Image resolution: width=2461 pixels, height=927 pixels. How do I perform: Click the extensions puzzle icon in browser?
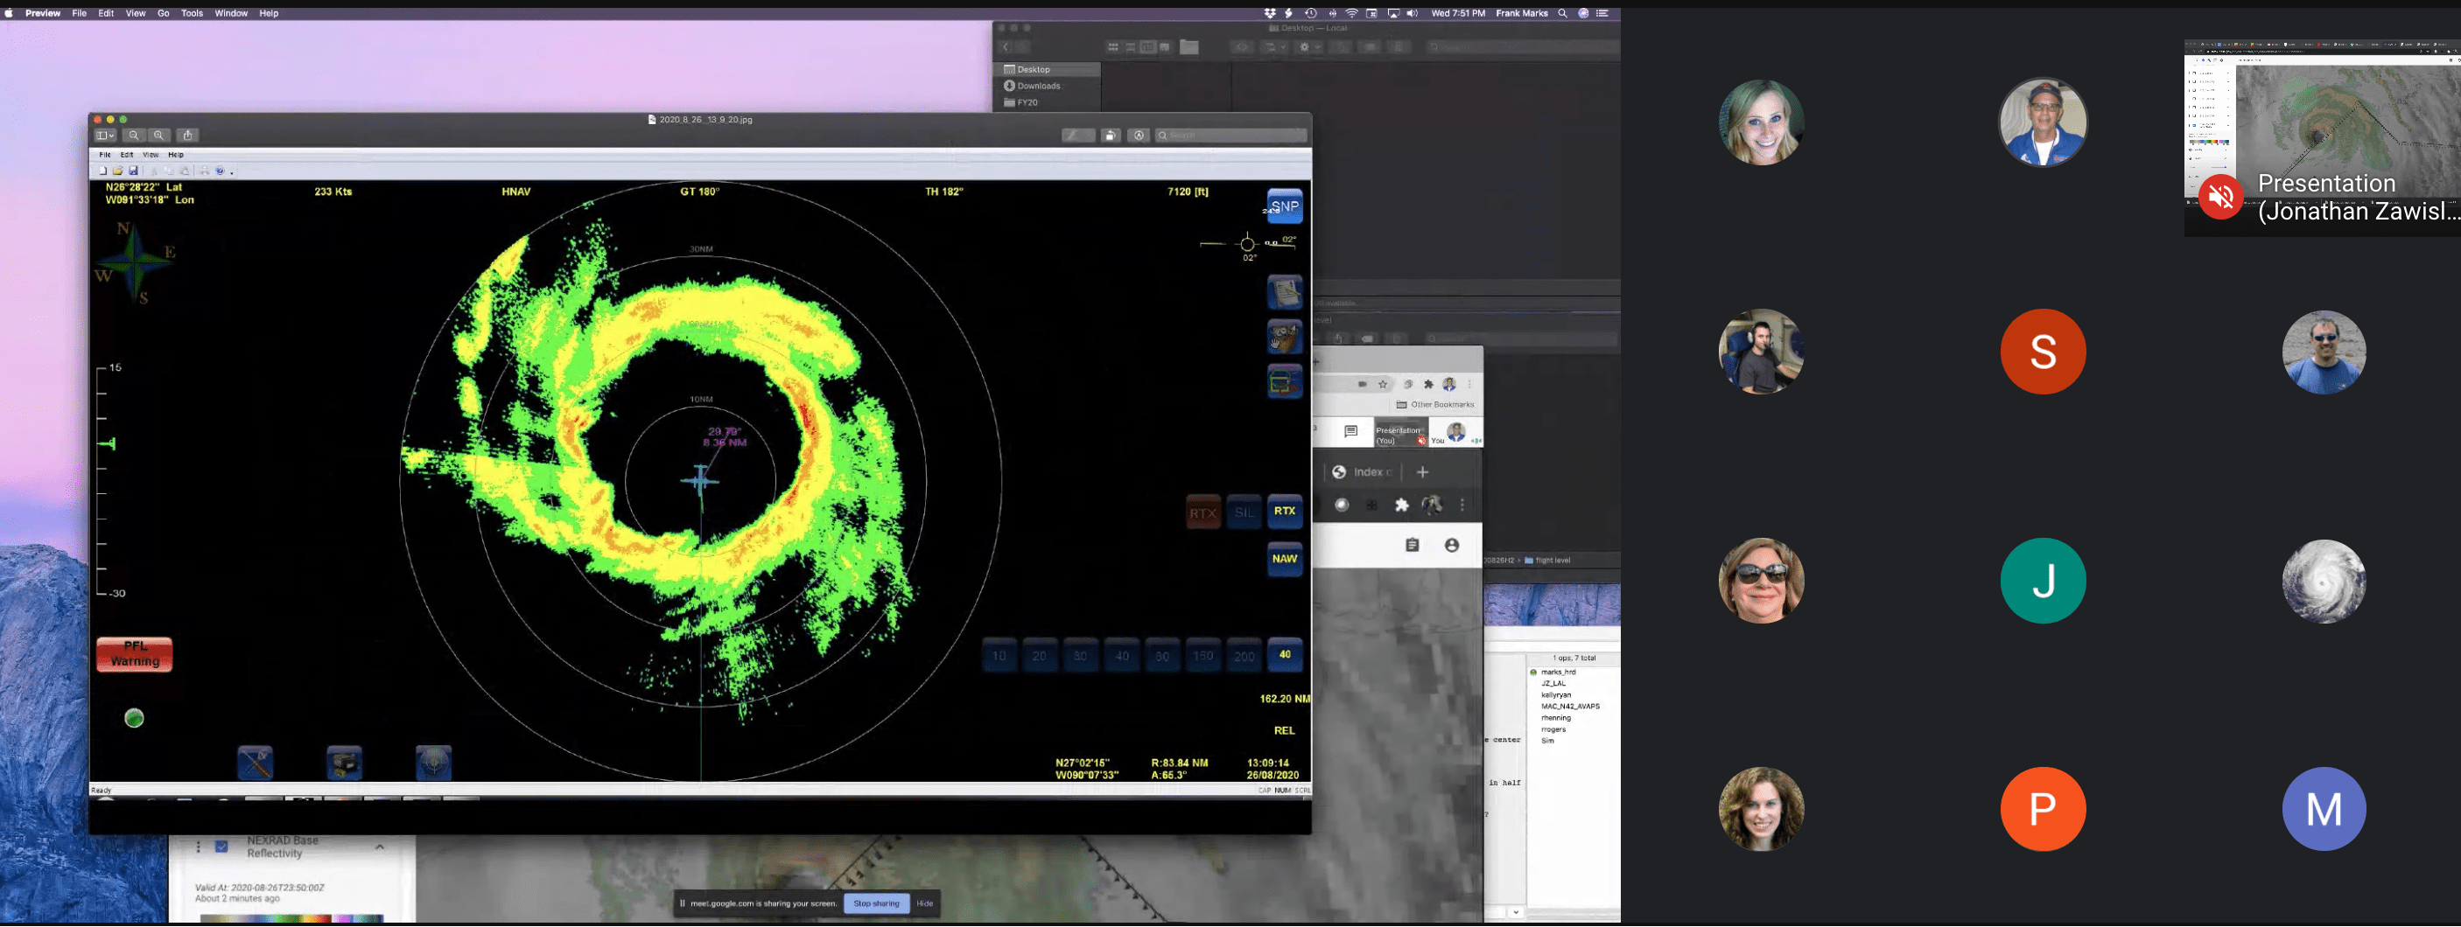[x=1402, y=506]
